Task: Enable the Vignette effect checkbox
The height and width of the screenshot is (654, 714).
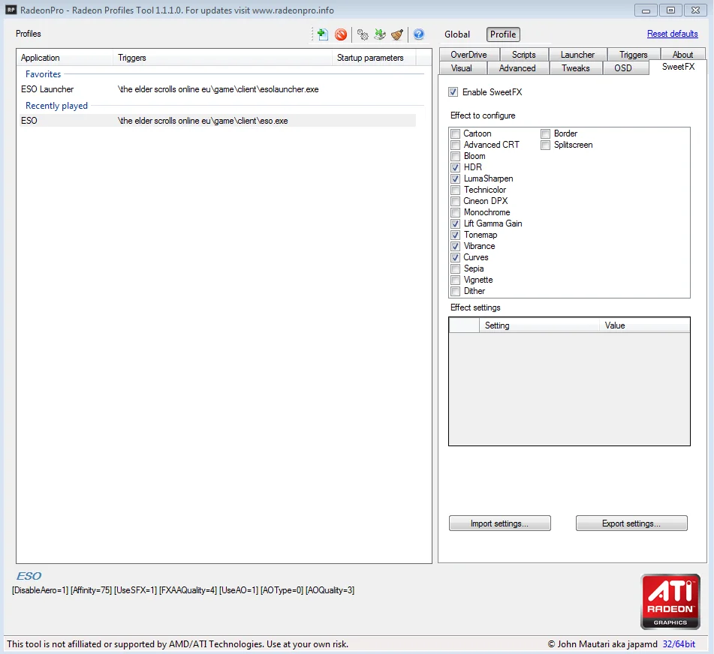Action: pos(455,280)
